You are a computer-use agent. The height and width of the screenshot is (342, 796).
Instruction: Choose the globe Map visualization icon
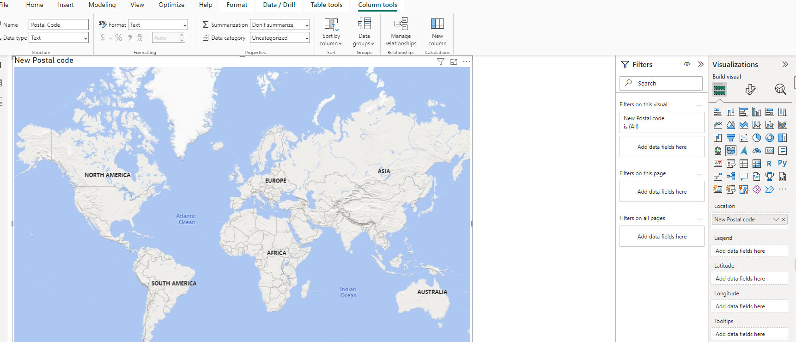click(717, 151)
